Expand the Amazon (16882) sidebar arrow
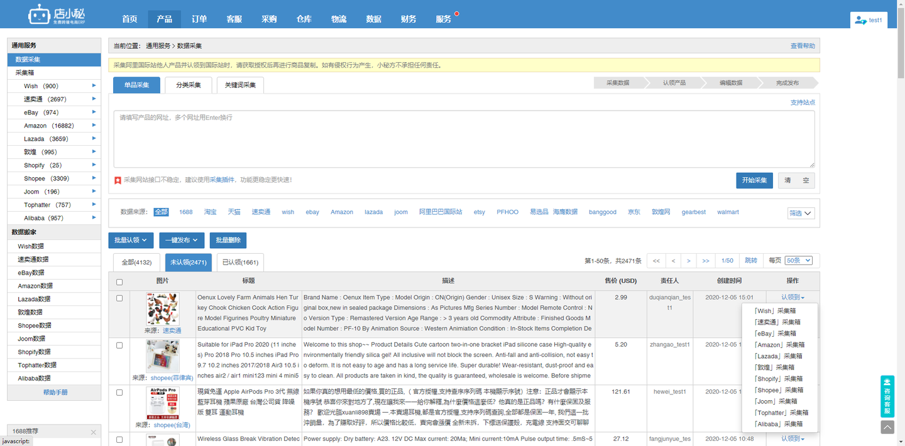The image size is (905, 446). tap(94, 125)
